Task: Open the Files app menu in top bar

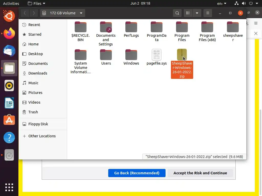Action: click(x=36, y=3)
